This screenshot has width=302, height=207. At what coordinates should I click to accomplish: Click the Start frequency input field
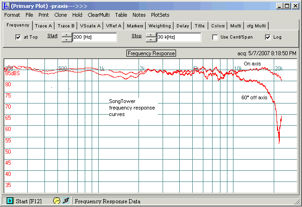pyautogui.click(x=94, y=37)
